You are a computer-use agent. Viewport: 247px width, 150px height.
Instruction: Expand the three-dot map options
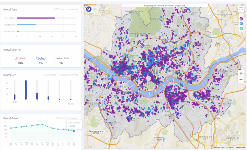pos(241,14)
